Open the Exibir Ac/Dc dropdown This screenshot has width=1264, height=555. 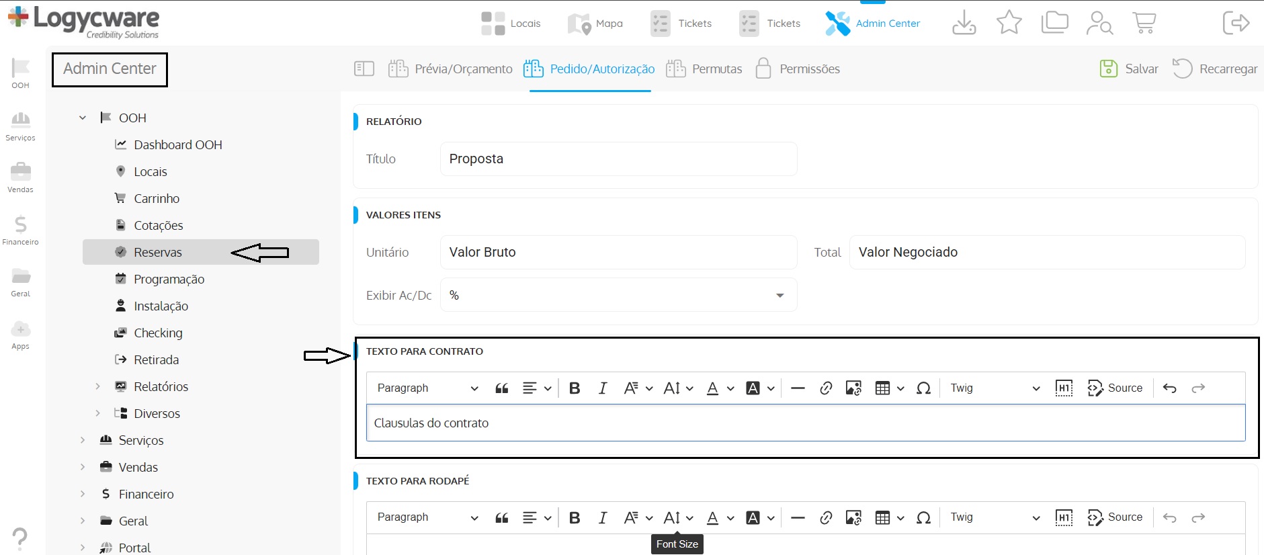click(618, 296)
